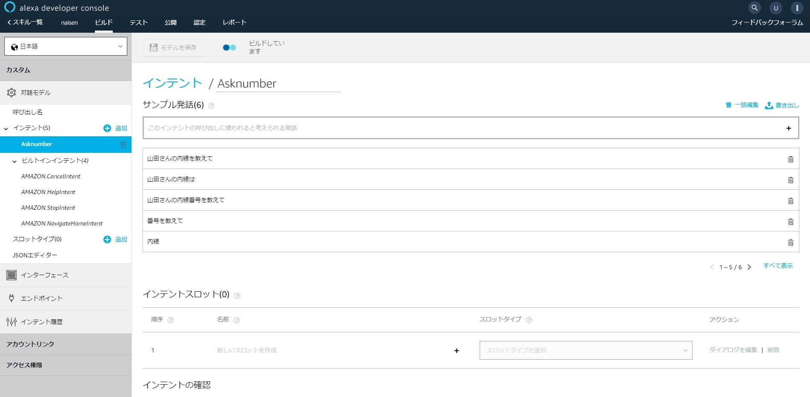Click help icon beside インテントスロット(0)
Screen dimensions: 810x397
point(237,296)
